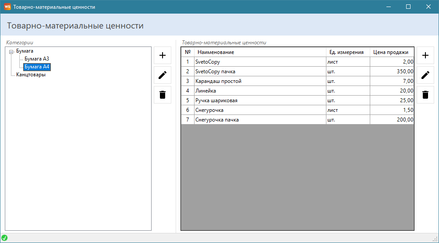Click the delete category trash icon
The width and height of the screenshot is (439, 243).
163,95
